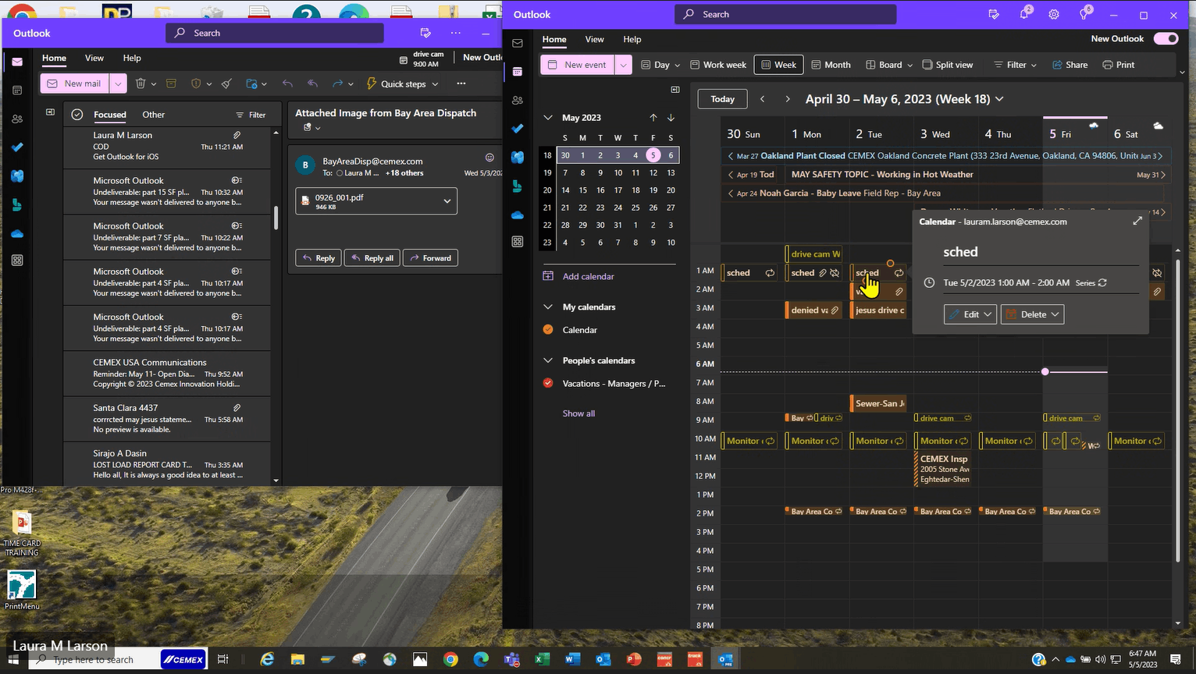
Task: Click the Forward button on the email
Action: tap(430, 258)
